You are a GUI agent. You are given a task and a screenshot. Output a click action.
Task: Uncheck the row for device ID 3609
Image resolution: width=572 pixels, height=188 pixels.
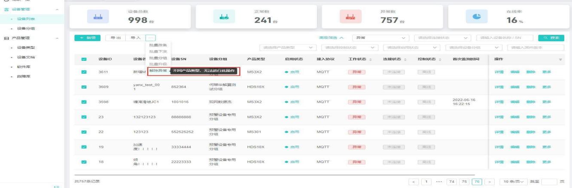(84, 87)
